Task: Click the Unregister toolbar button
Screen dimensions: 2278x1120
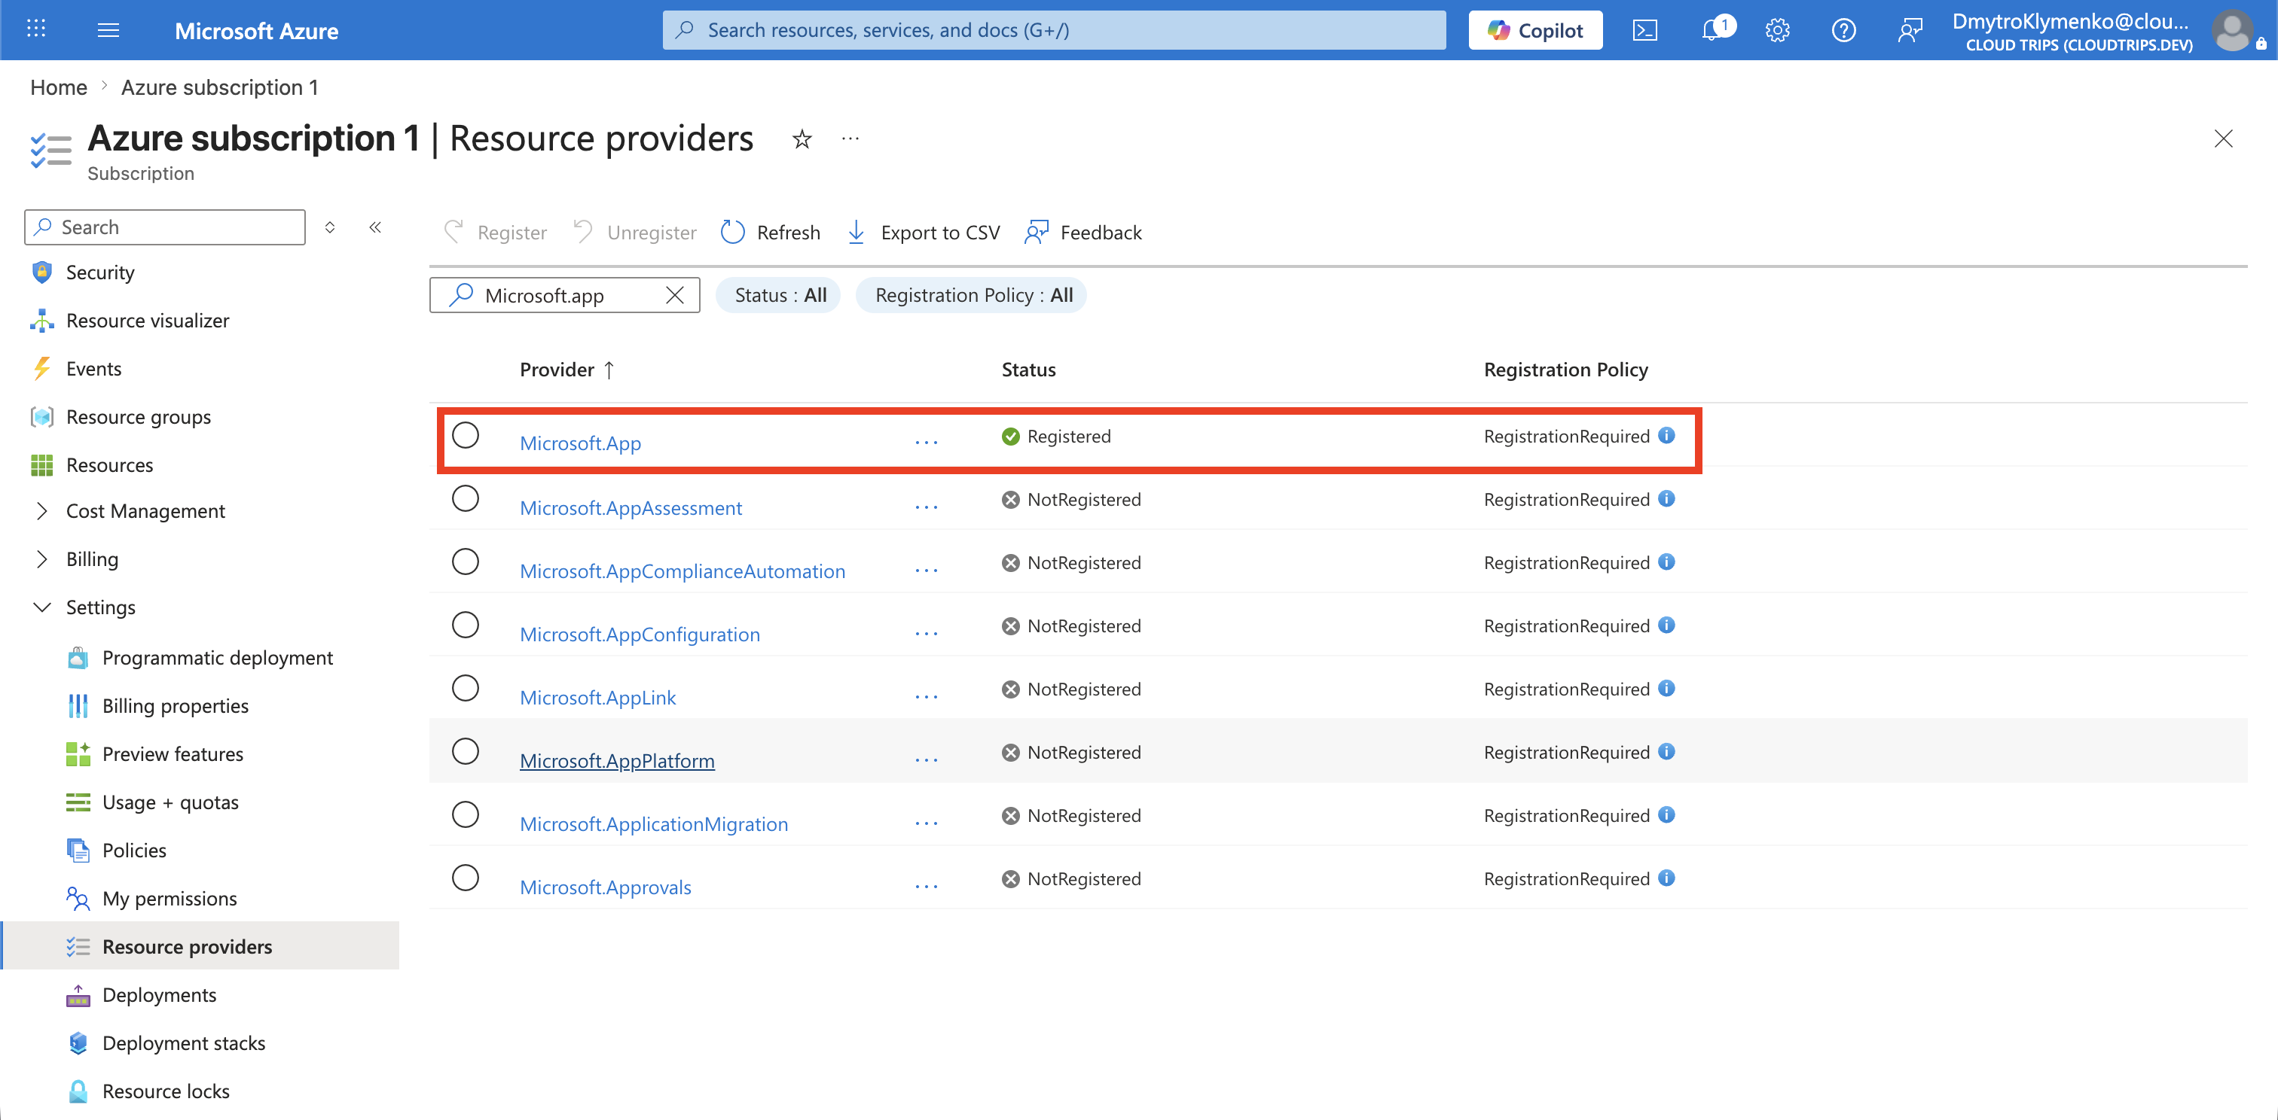Action: (x=635, y=233)
